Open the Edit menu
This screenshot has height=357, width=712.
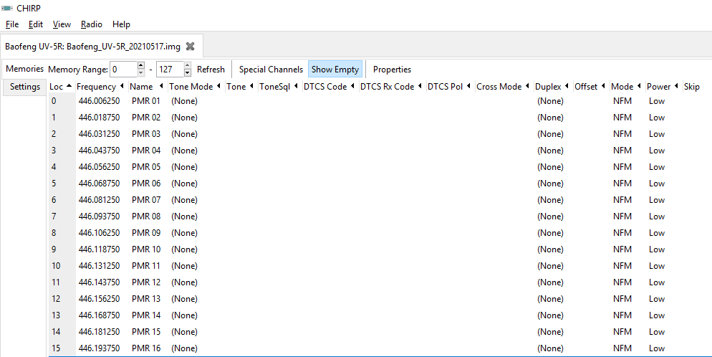(36, 24)
